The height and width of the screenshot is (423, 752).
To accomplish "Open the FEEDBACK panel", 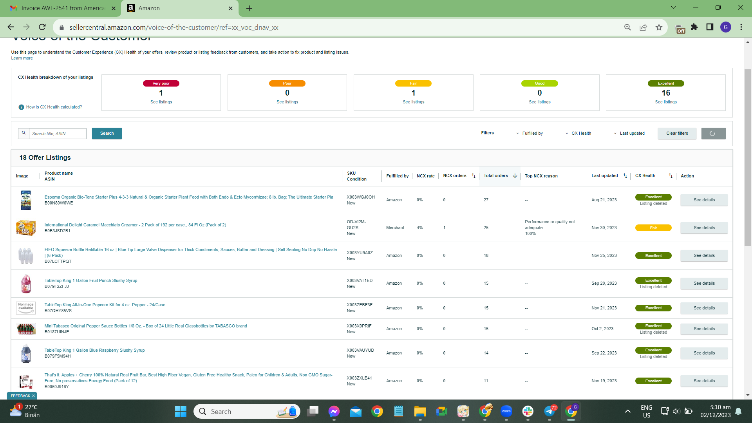I will 20,396.
